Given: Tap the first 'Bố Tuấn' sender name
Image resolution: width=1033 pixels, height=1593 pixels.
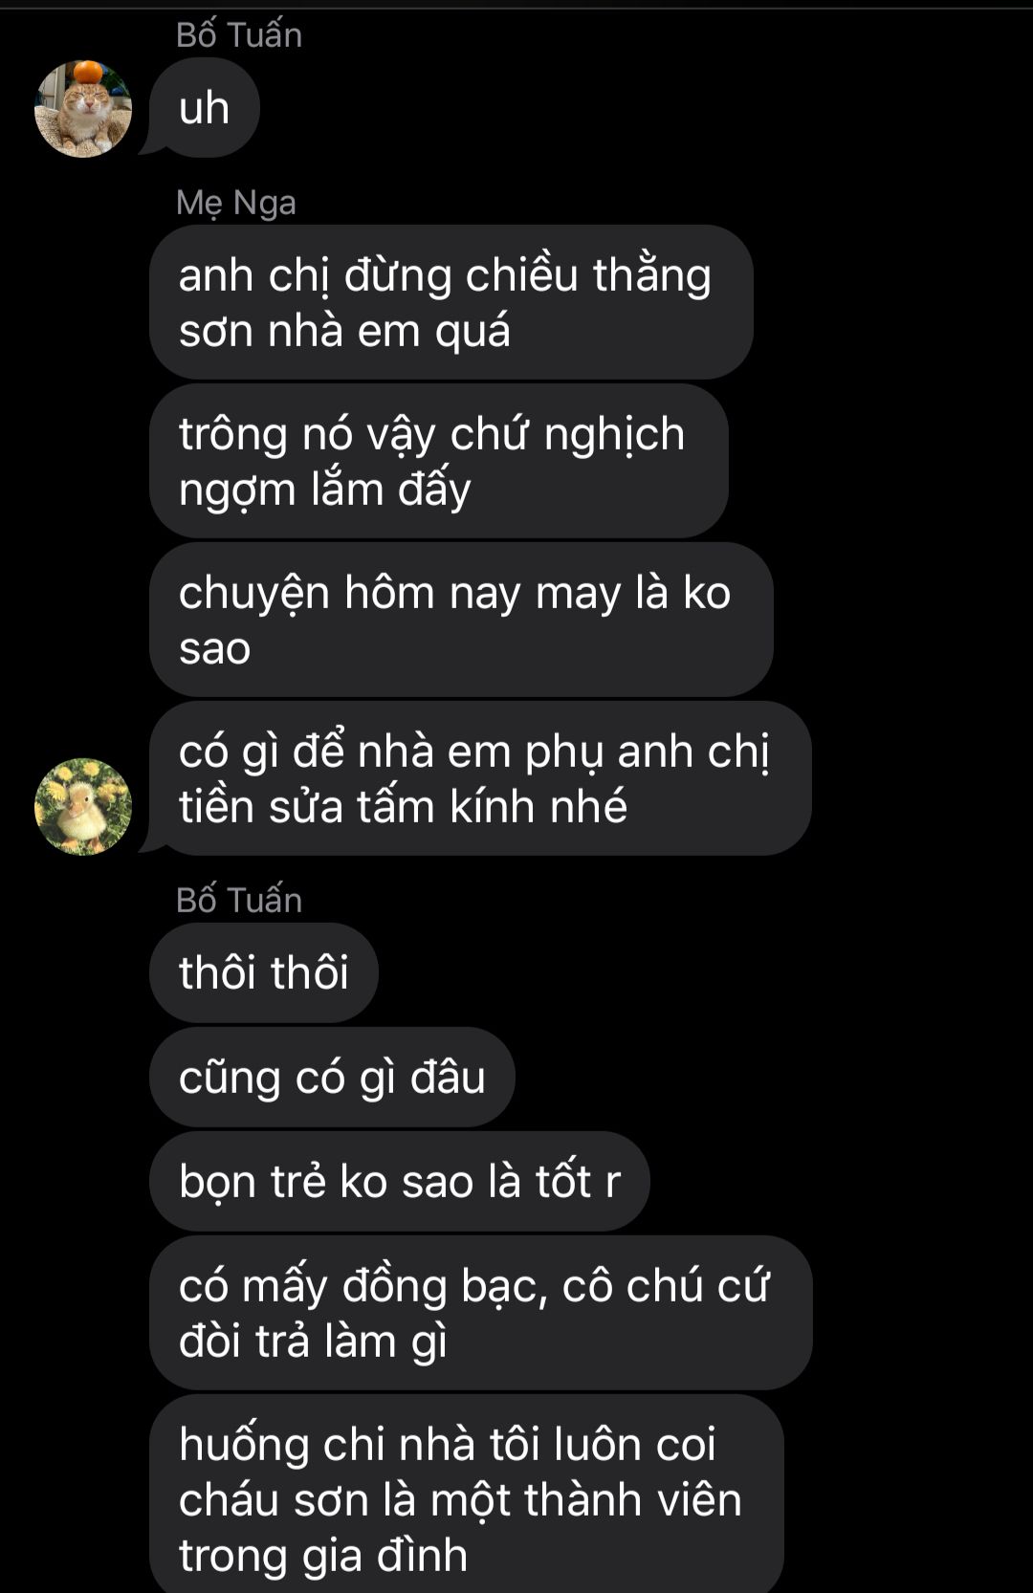Looking at the screenshot, I should coord(239,35).
